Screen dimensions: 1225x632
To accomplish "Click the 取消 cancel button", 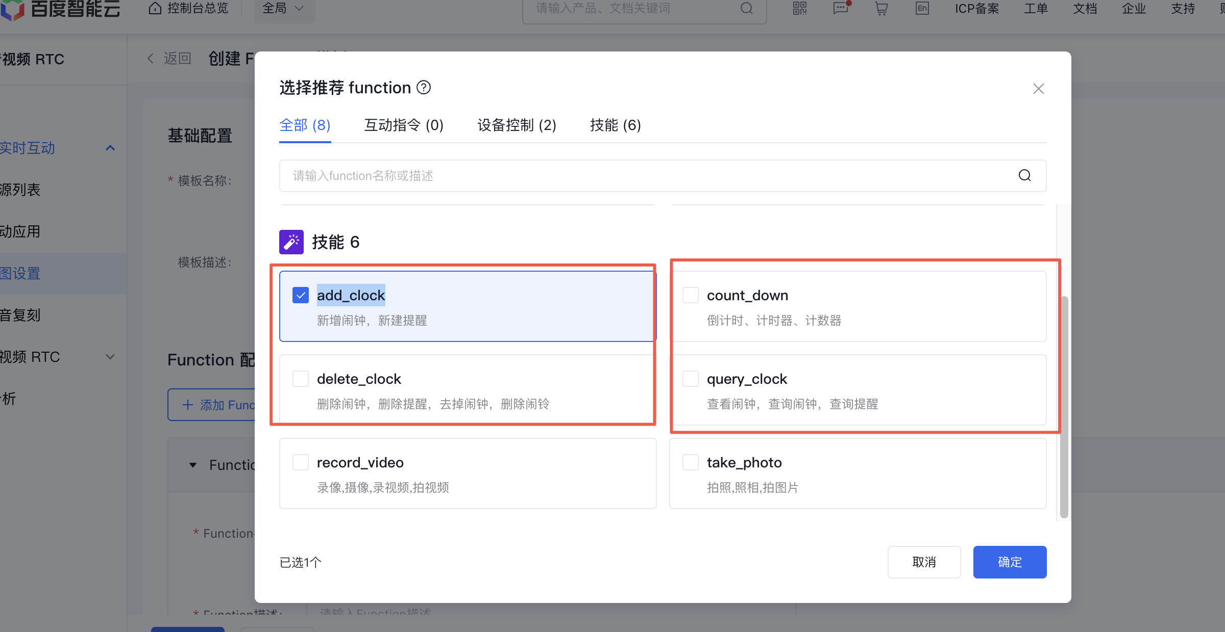I will (924, 562).
